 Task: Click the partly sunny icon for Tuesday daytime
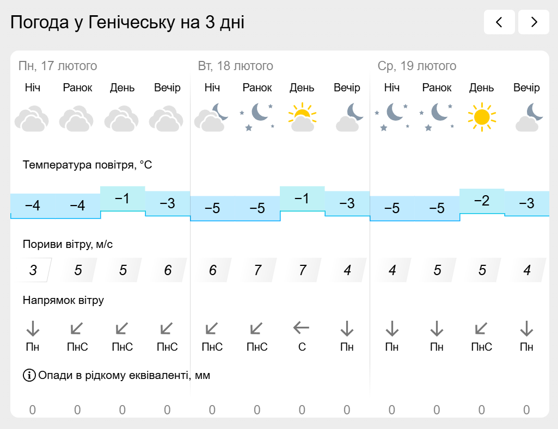tap(302, 117)
